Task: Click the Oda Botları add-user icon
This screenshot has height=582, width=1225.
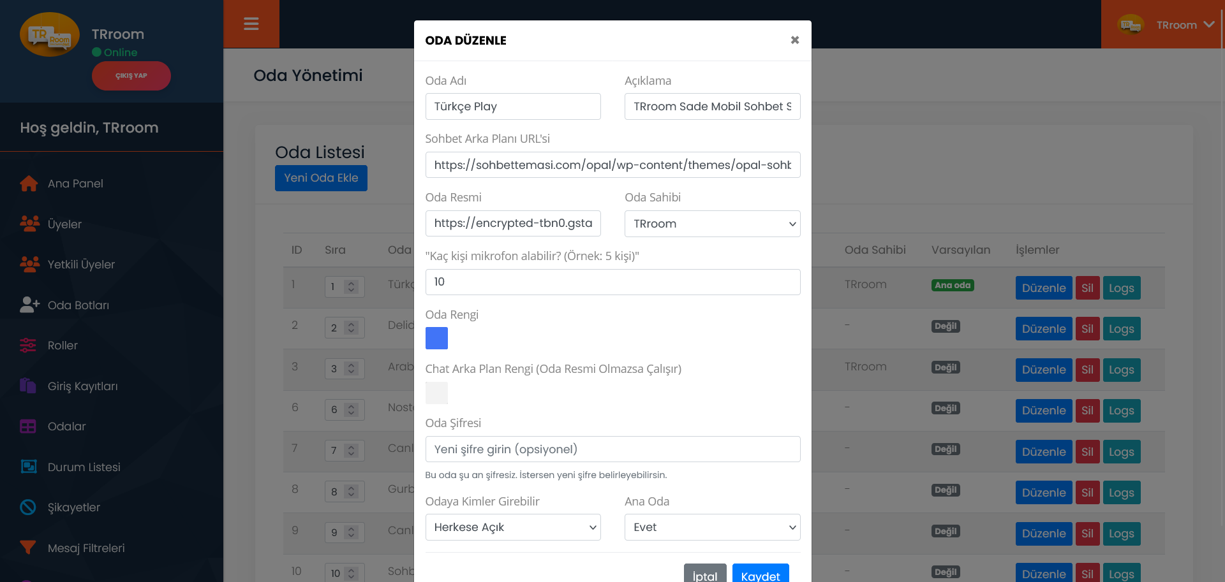Action: 29,305
